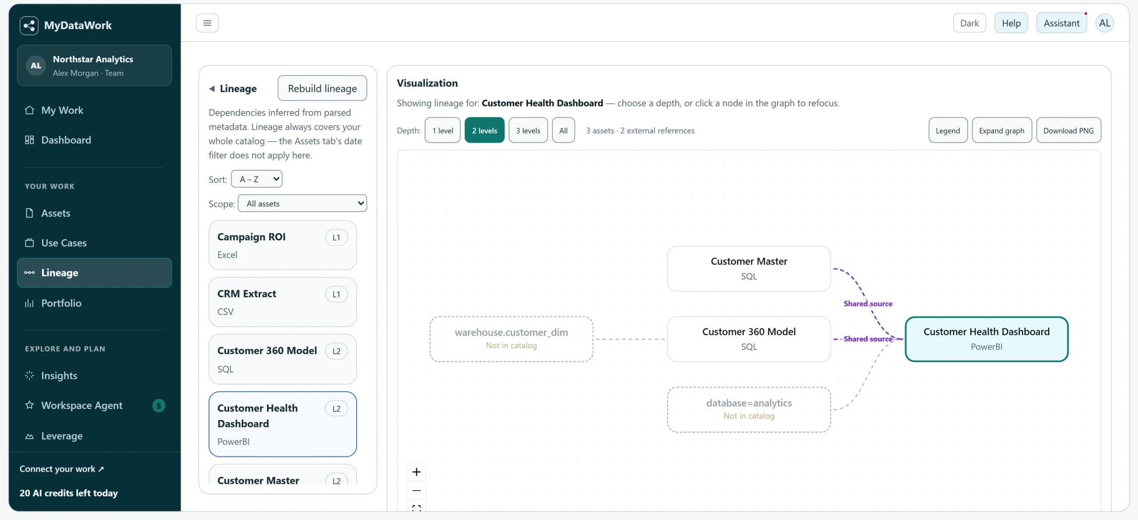Click the Workspace Agent star icon
Screen dimensions: 1138x520
(29, 405)
